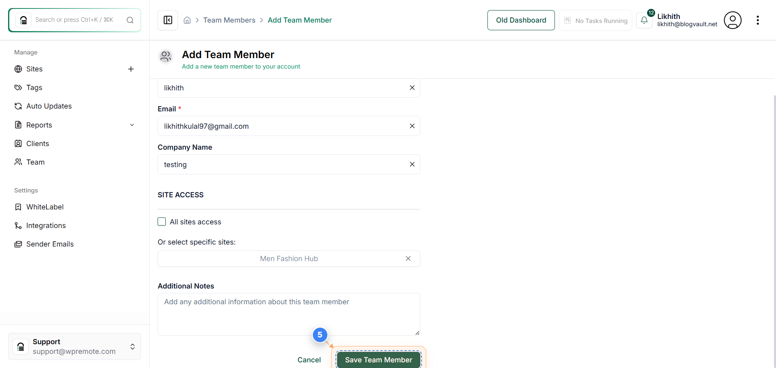Expand the Reports section chevron
The image size is (776, 368).
coord(132,125)
